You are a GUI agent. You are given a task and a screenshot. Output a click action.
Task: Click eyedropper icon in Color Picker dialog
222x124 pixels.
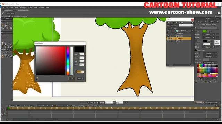pos(37,78)
